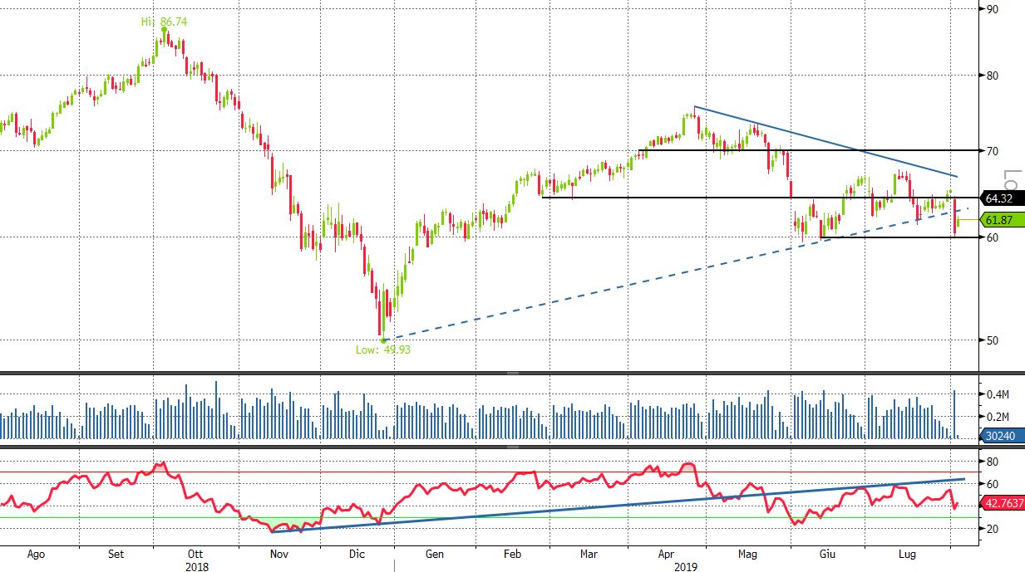Click the green dot at the 86.74 high
Screen dimensions: 1025x572
(164, 30)
